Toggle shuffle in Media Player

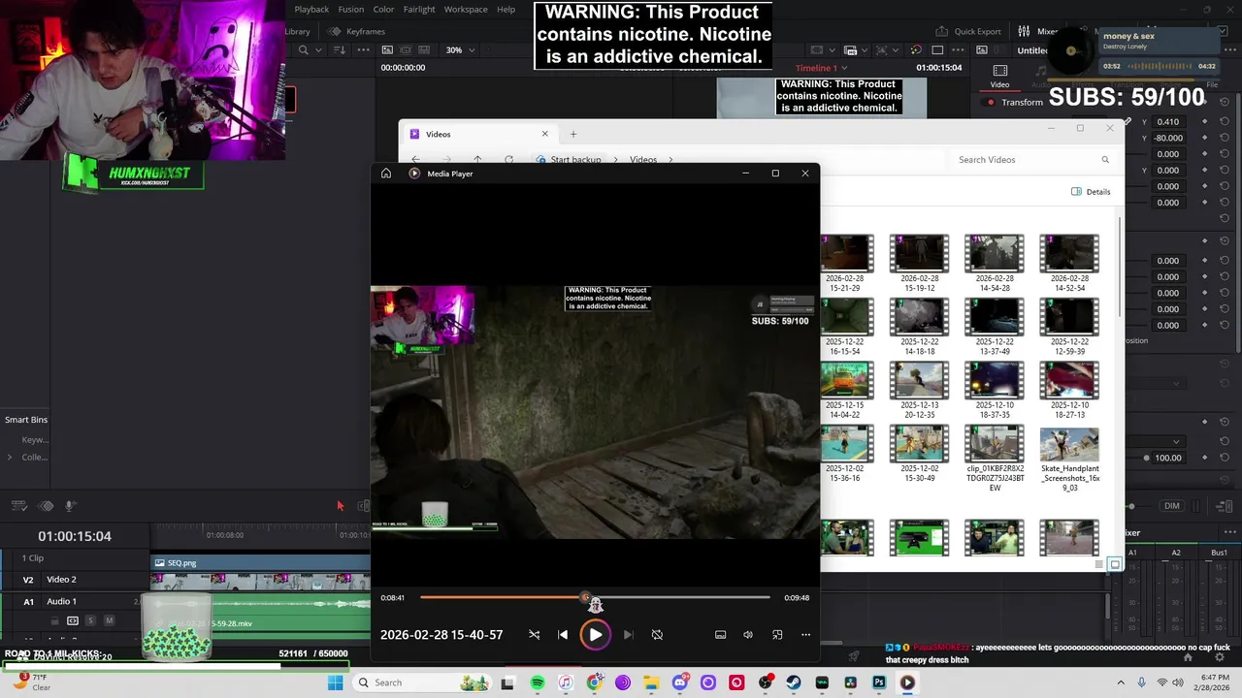[x=534, y=635]
